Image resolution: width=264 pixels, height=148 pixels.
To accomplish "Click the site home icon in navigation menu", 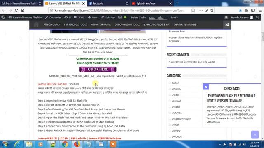I will tap(36, 25).
